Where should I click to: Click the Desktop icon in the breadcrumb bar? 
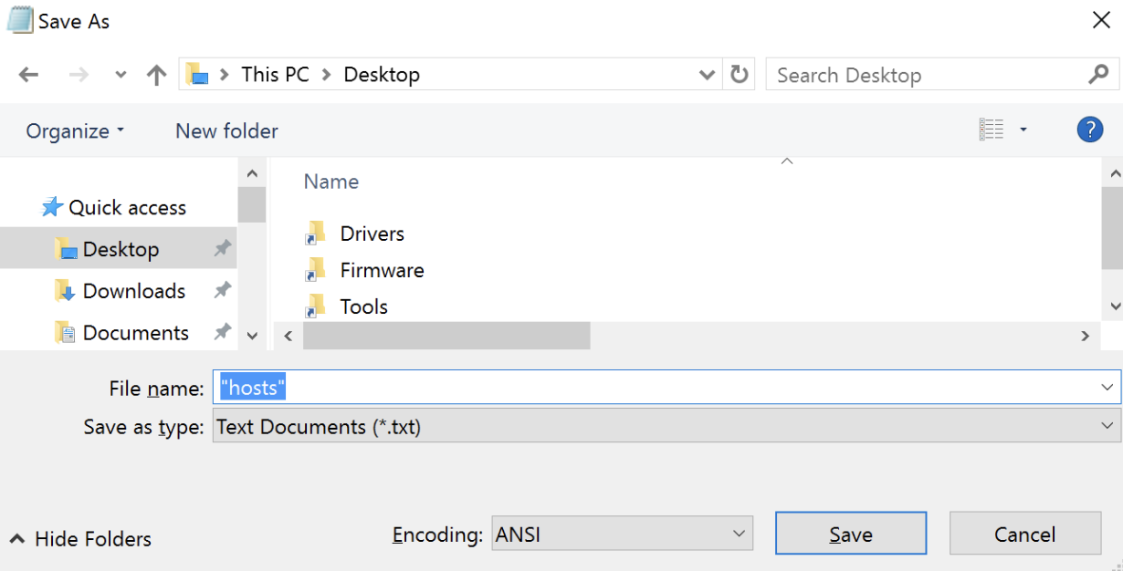point(382,74)
